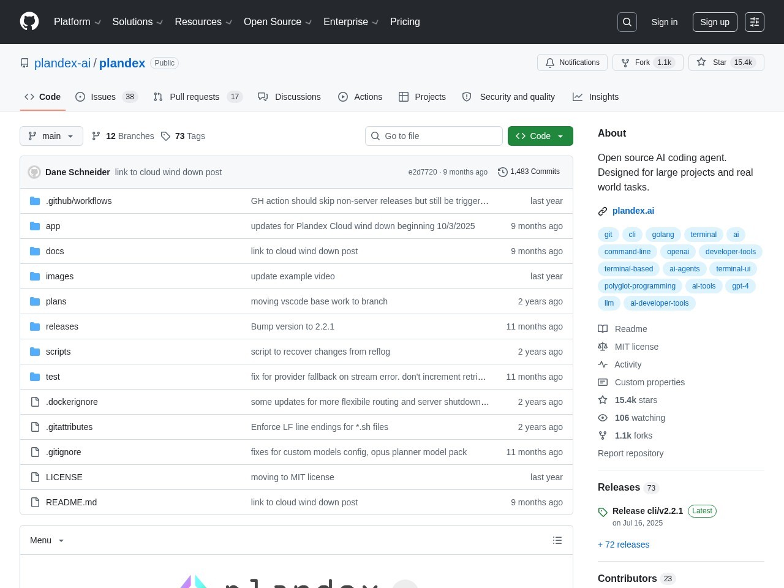Click the fork icon in Fork button
Screen dimensions: 784x588
click(625, 62)
